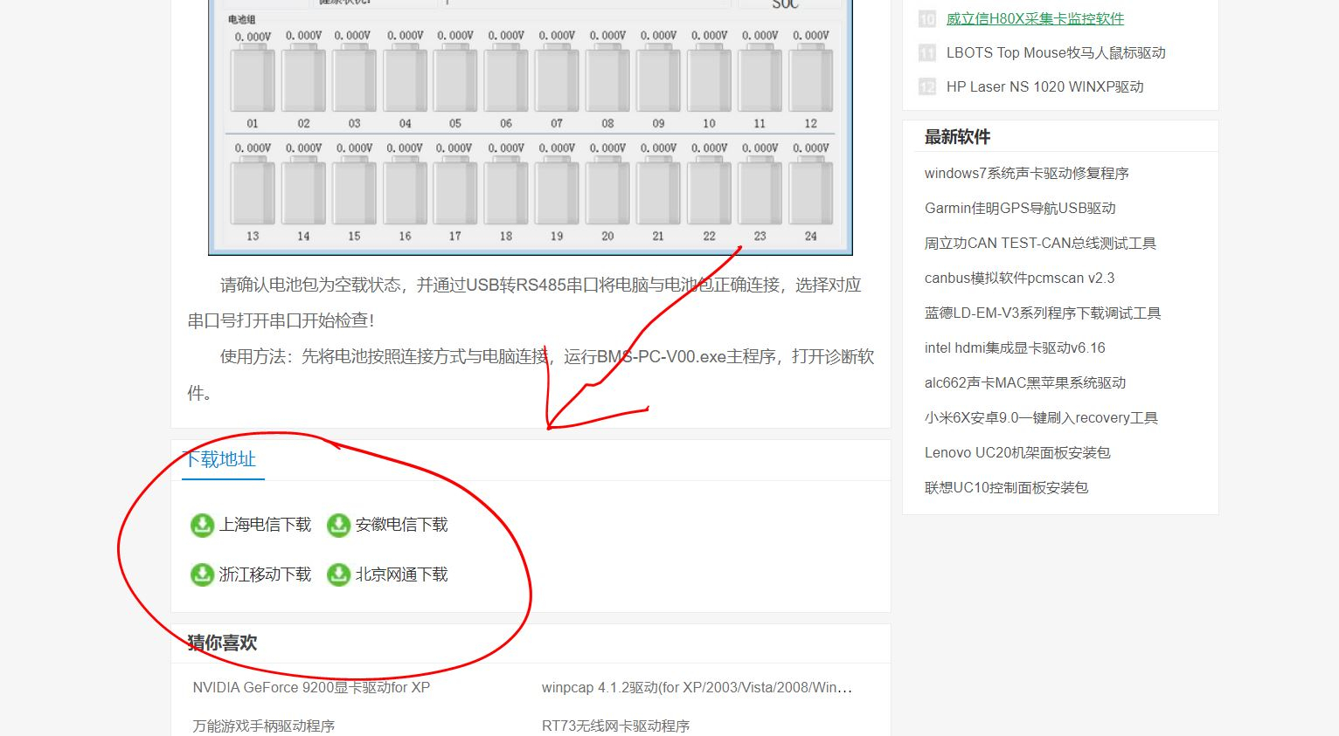1339x736 pixels.
Task: Click 上海电信下载 download link text
Action: tap(265, 525)
